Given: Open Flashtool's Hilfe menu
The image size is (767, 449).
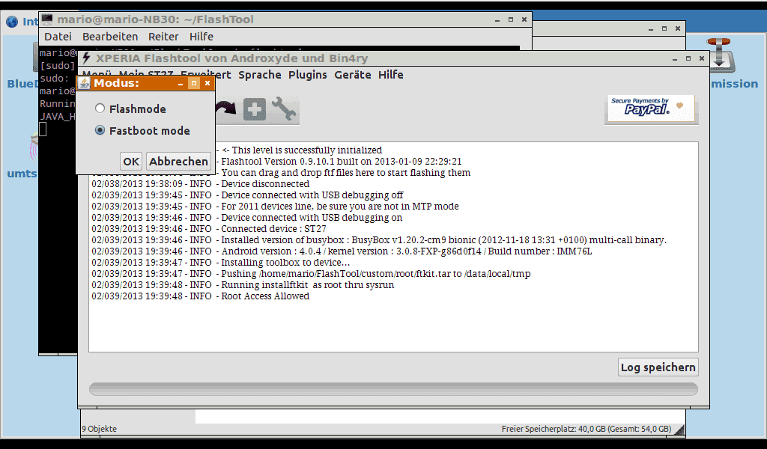Looking at the screenshot, I should tap(391, 75).
